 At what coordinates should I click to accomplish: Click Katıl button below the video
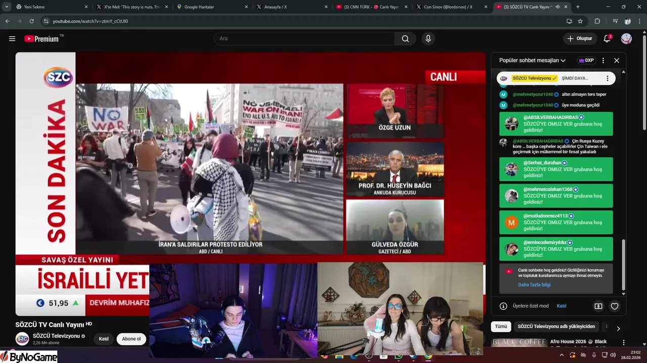104,339
